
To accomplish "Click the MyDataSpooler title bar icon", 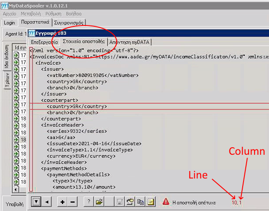I will (4, 6).
